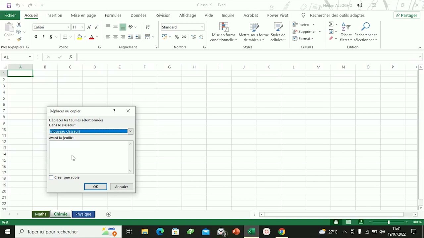Click the Windows taskbar search box
The image size is (424, 238).
[68, 232]
